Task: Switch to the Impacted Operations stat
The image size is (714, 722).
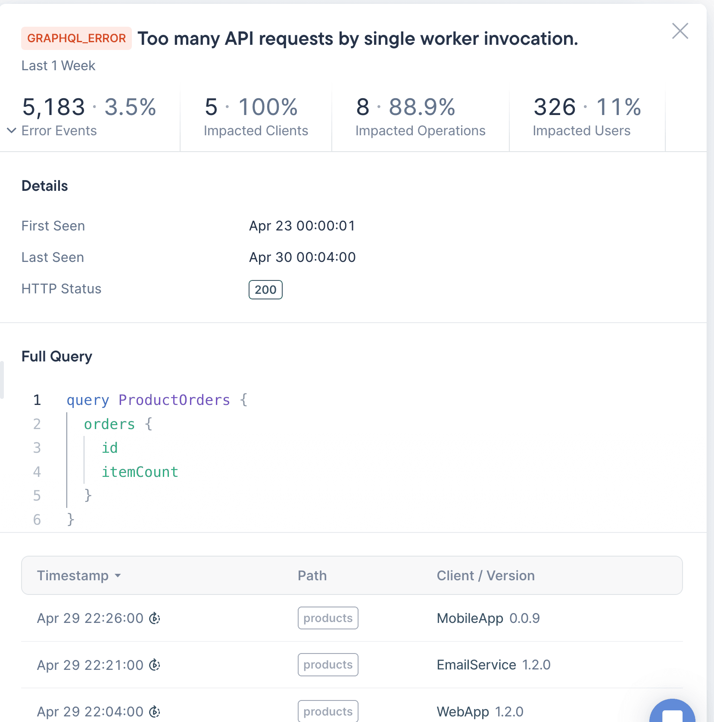Action: coord(420,117)
